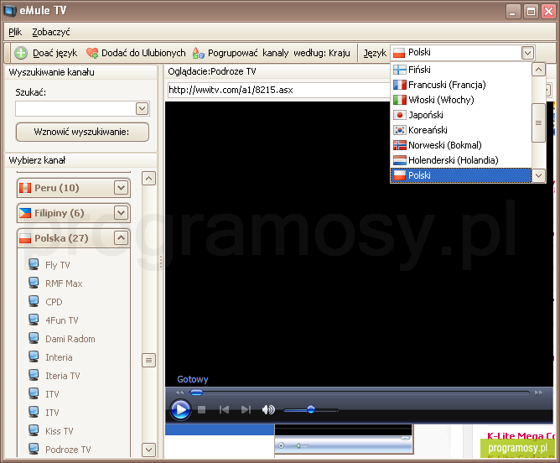Click the green plus icon for Doać język

pyautogui.click(x=21, y=53)
